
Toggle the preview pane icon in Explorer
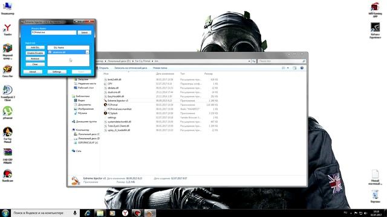tap(294, 68)
